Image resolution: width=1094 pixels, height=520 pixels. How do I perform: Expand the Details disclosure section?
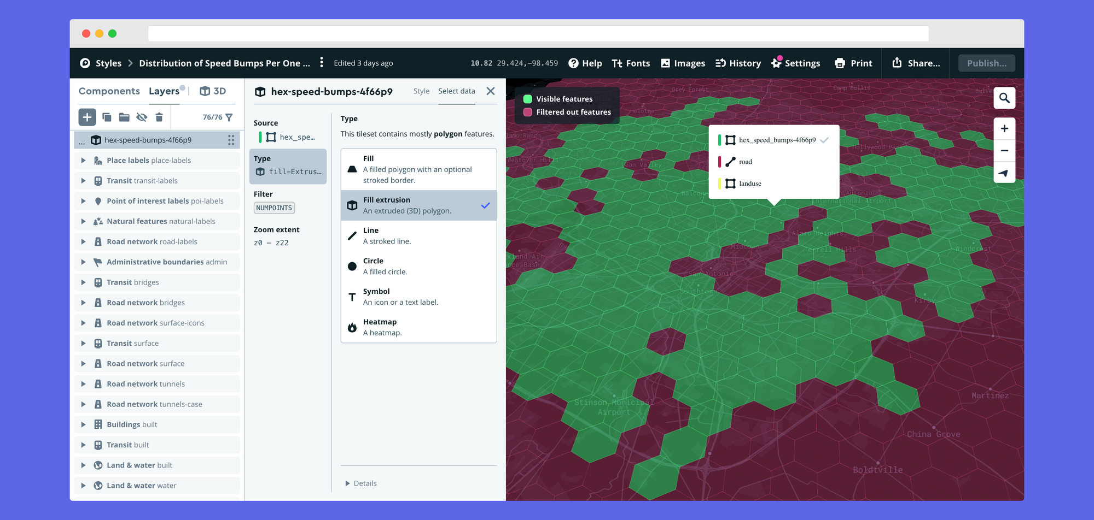coord(361,483)
